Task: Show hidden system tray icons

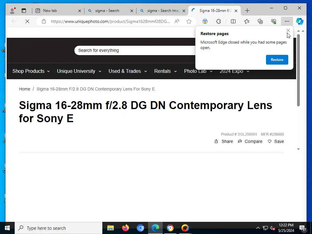Action: 258,228
